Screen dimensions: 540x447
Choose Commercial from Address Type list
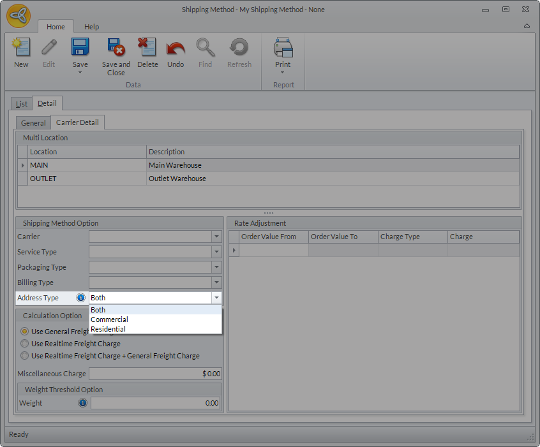[x=109, y=319]
